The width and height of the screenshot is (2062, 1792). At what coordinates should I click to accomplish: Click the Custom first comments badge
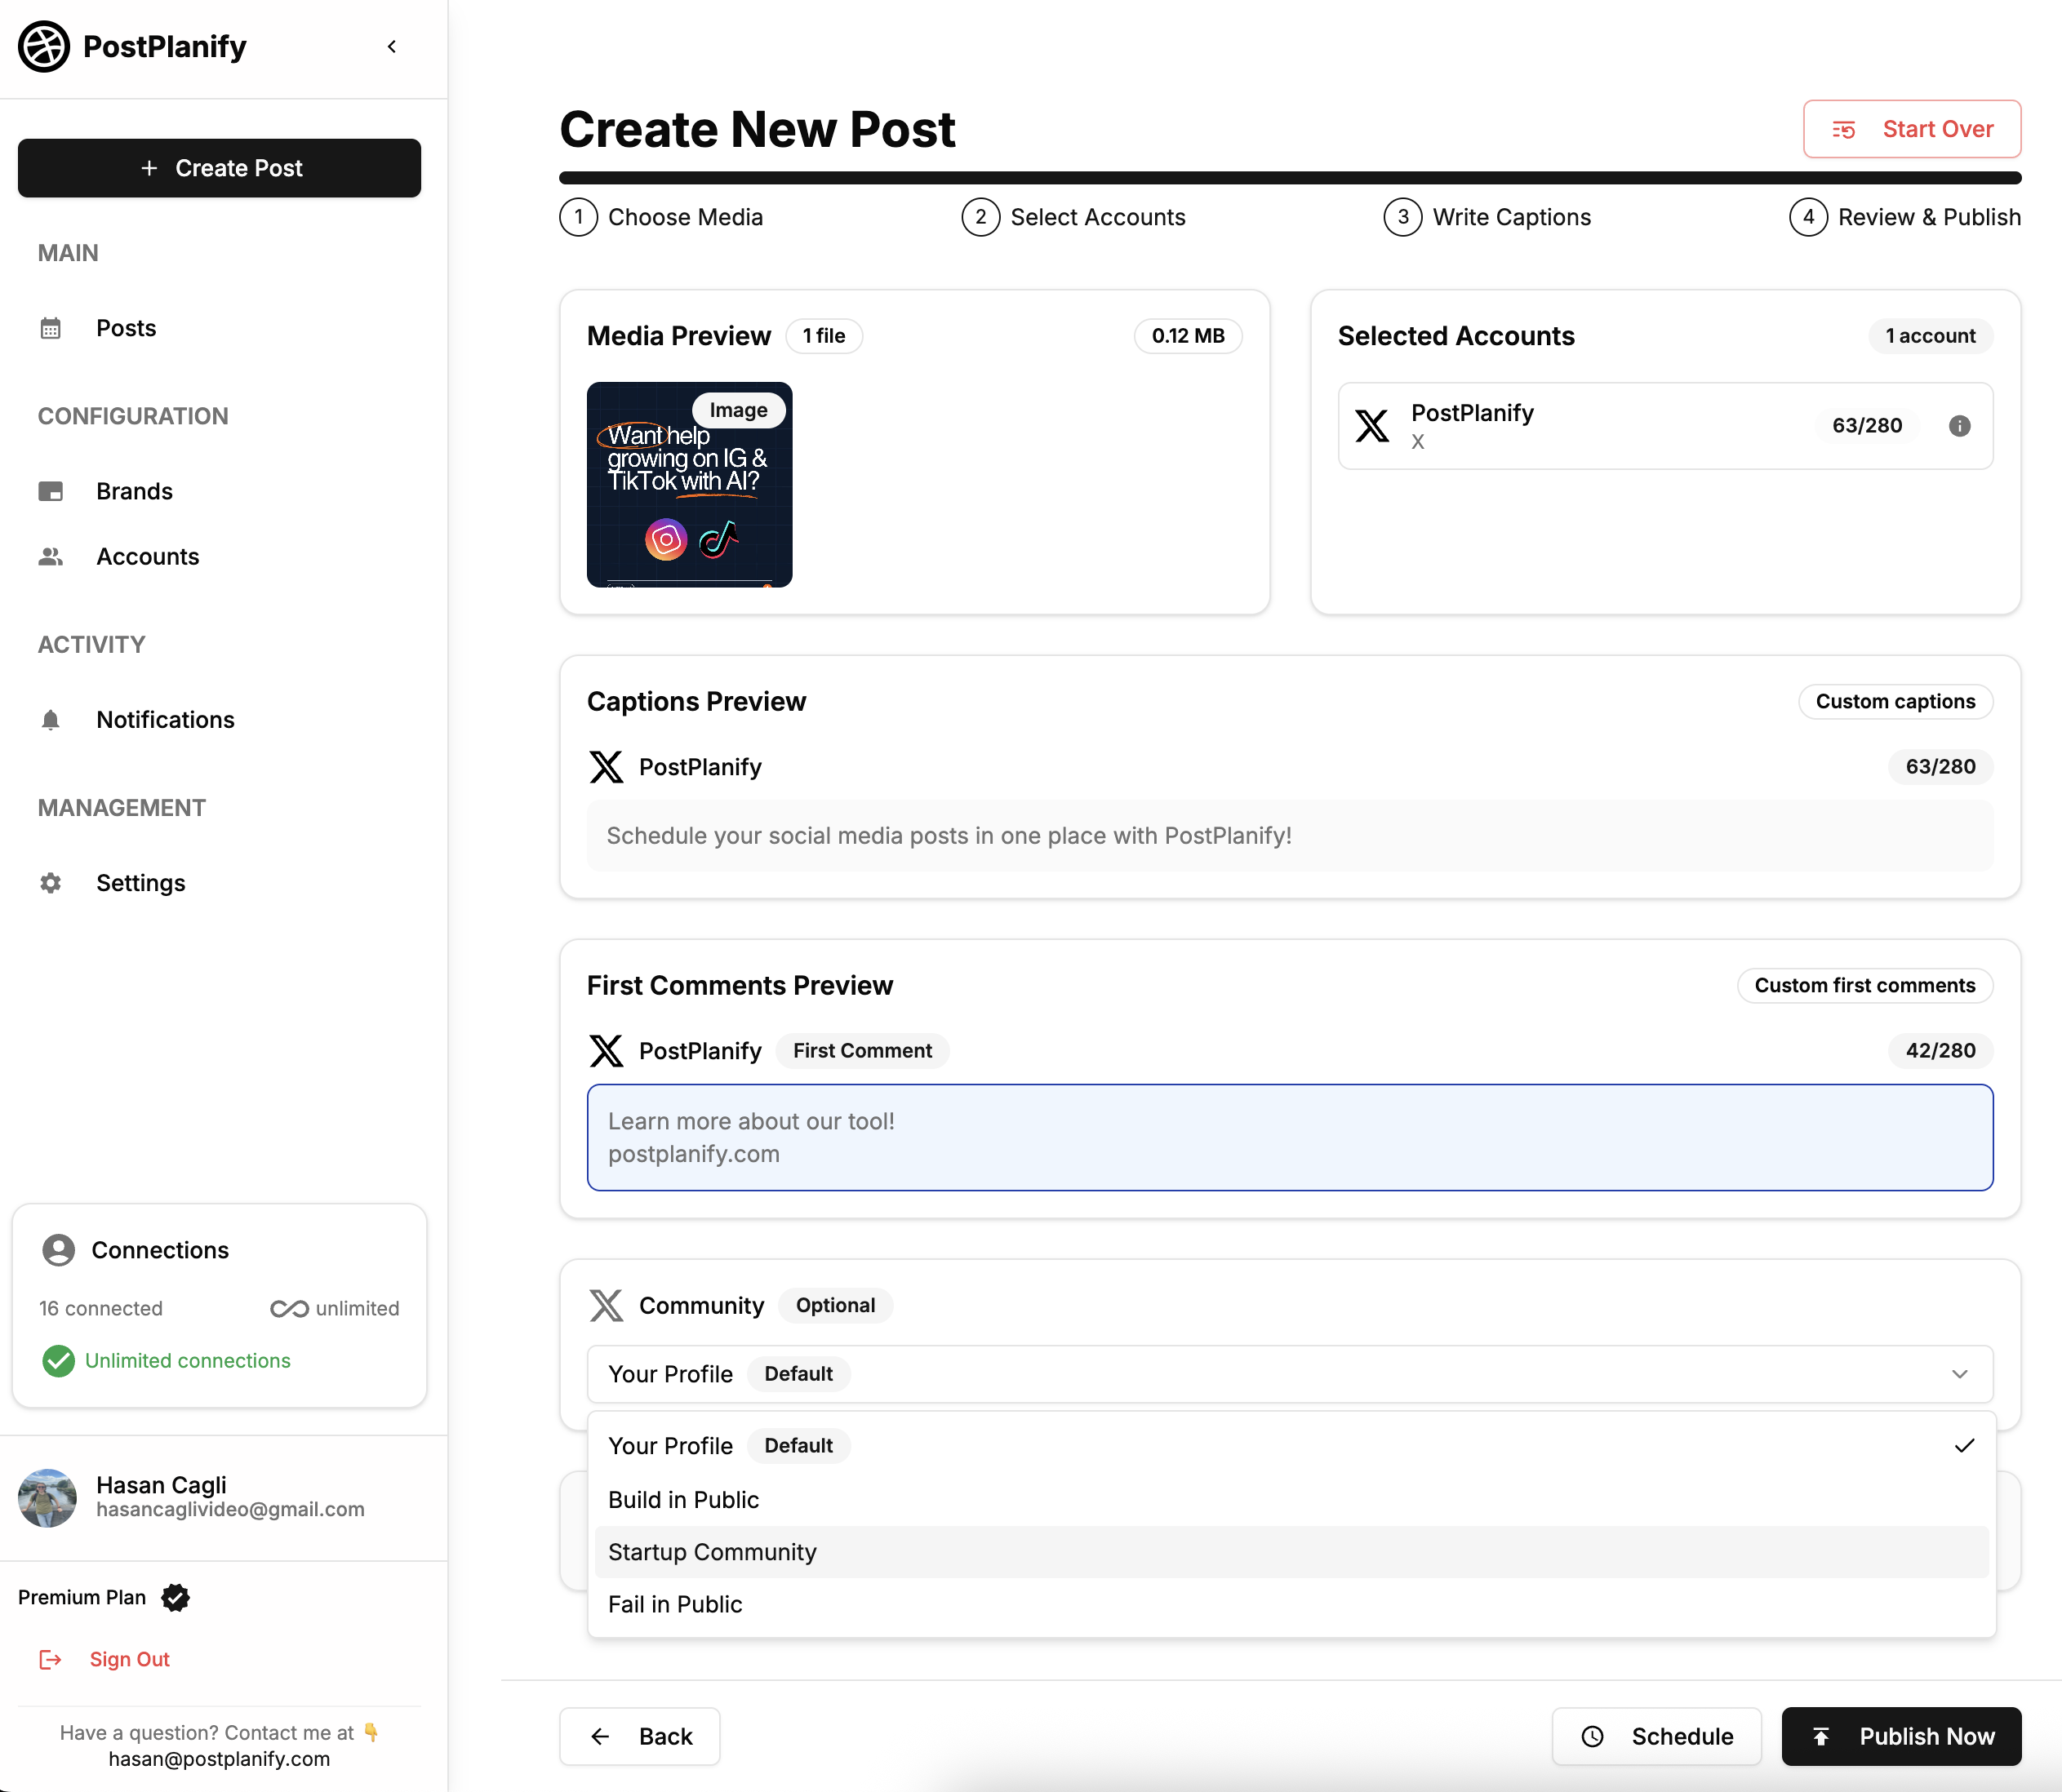tap(1865, 986)
